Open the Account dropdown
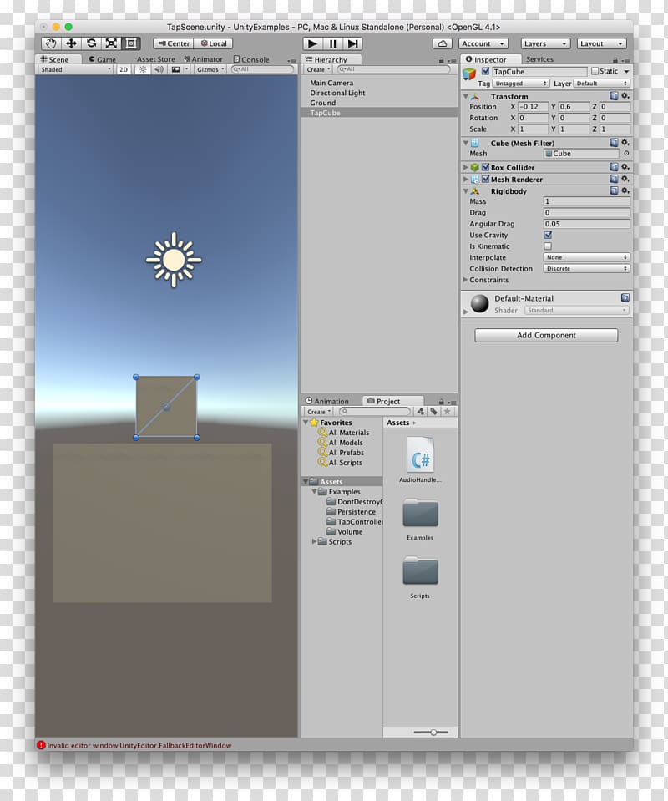Image resolution: width=668 pixels, height=801 pixels. click(x=483, y=44)
